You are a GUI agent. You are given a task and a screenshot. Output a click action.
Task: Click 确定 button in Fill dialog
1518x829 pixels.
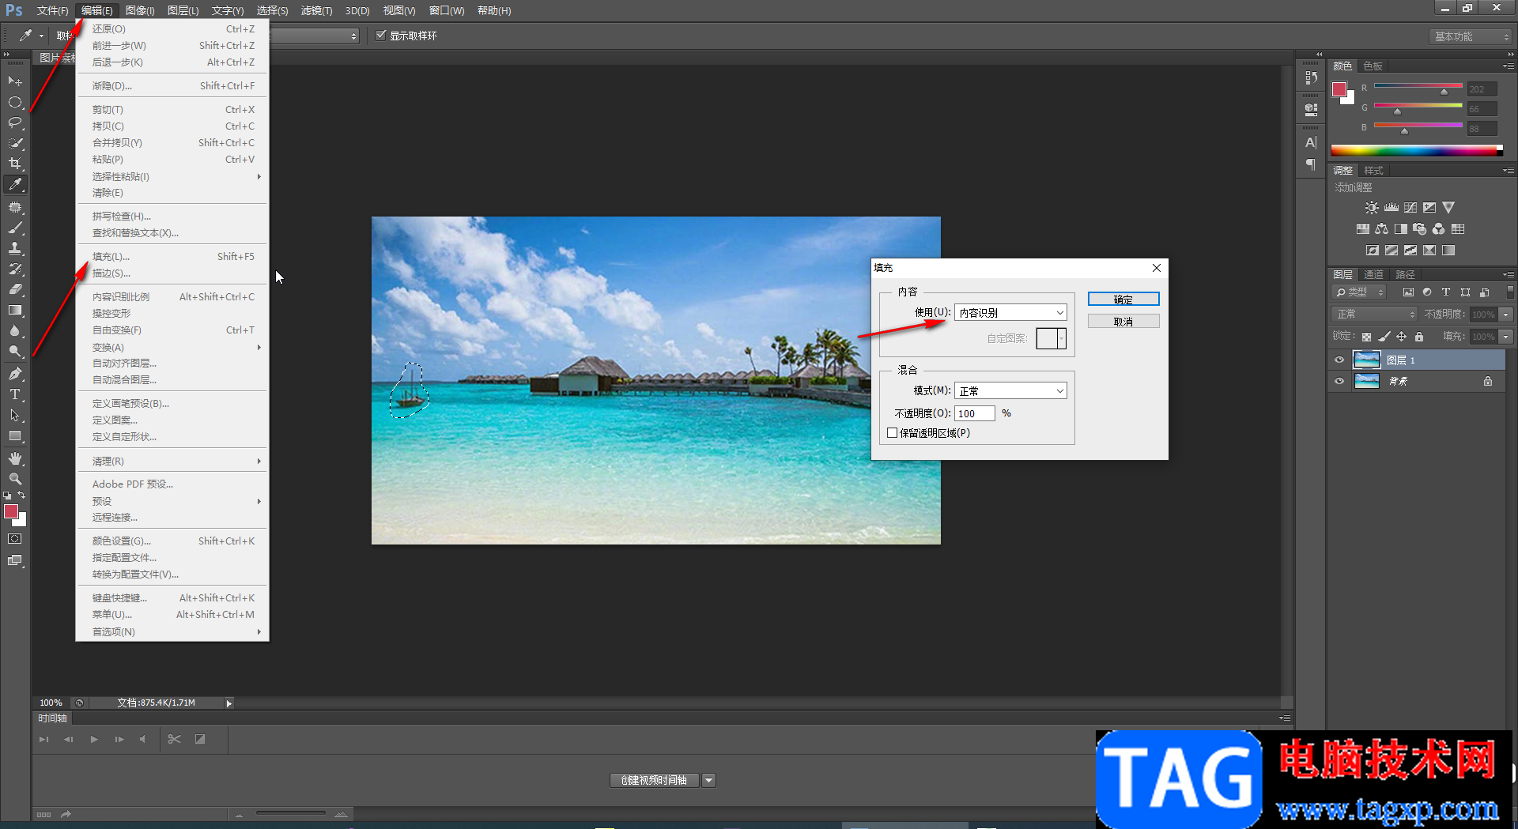pos(1123,300)
